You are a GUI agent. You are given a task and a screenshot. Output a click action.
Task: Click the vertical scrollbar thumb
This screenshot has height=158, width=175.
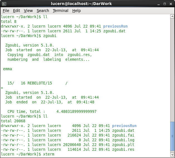point(172,137)
